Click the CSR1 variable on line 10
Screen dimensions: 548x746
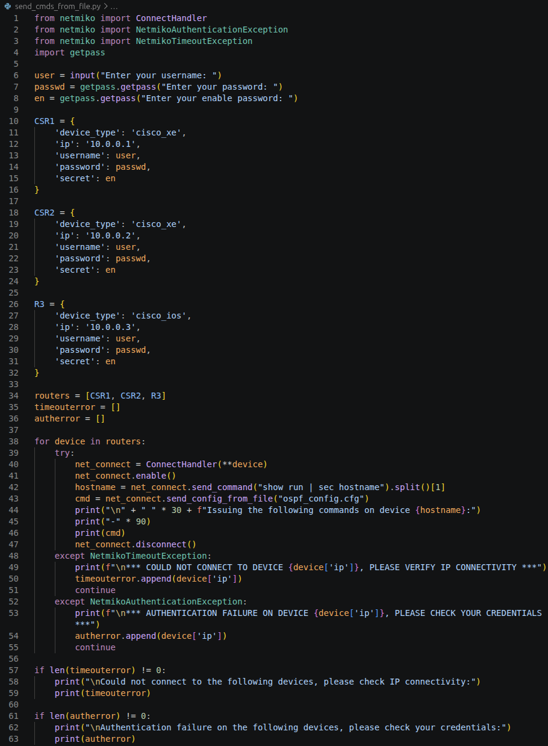(x=45, y=121)
